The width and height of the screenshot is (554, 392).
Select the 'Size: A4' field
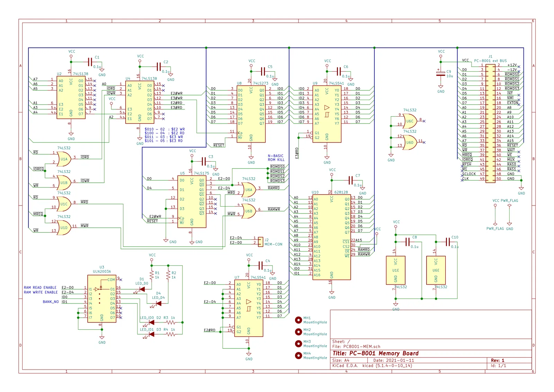click(x=341, y=360)
